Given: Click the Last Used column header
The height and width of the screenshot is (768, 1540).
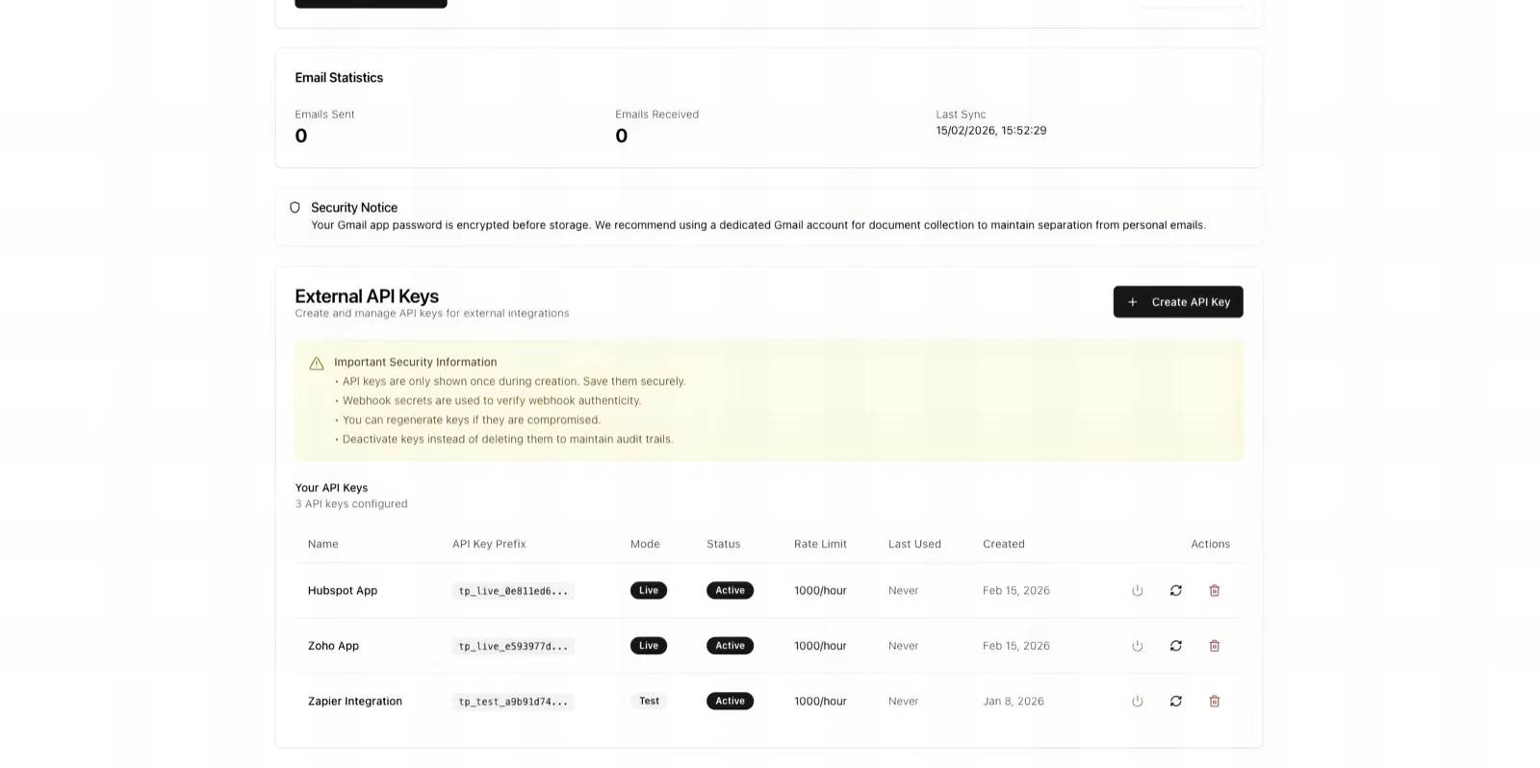Looking at the screenshot, I should (x=914, y=544).
